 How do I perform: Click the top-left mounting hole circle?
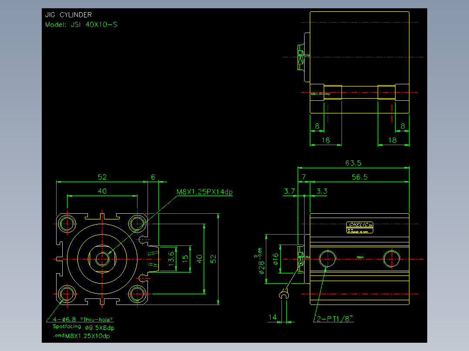[67, 224]
